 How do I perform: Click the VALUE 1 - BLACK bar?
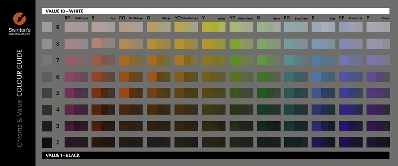pos(216,155)
